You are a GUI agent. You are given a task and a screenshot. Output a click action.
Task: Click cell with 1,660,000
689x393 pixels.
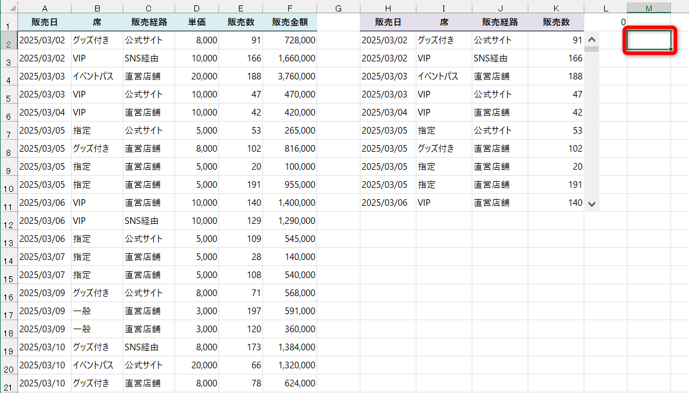(289, 58)
